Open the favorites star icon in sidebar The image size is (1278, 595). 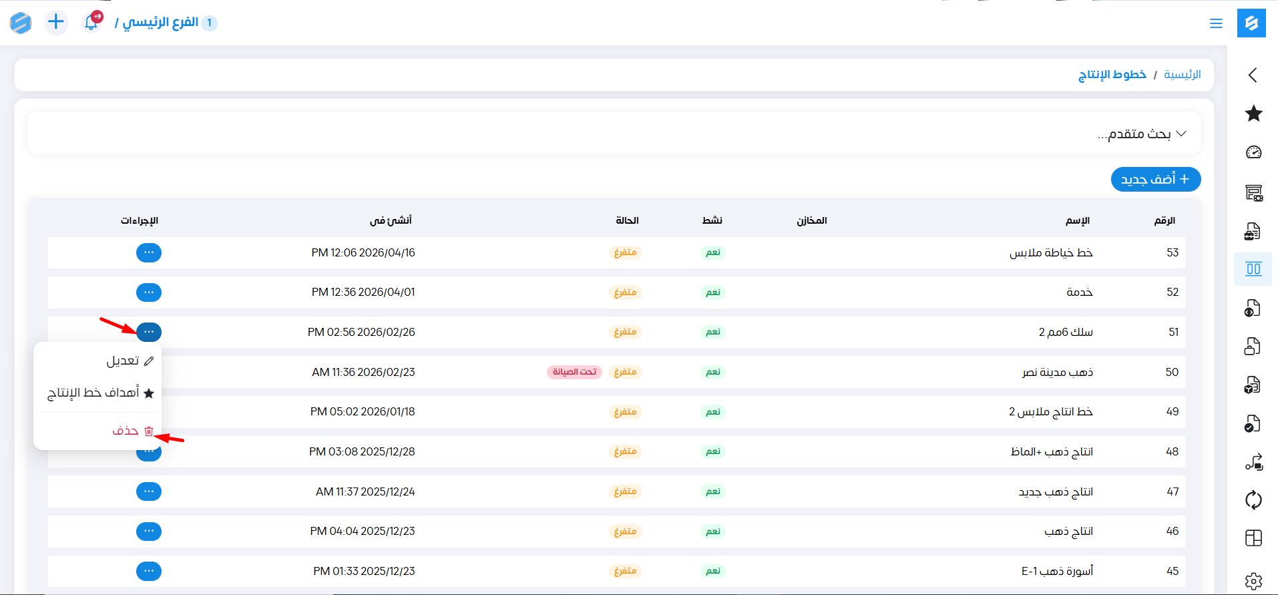point(1253,114)
